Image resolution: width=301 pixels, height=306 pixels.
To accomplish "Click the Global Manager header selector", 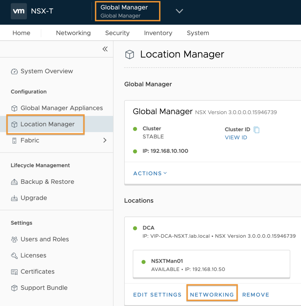I will coord(128,11).
